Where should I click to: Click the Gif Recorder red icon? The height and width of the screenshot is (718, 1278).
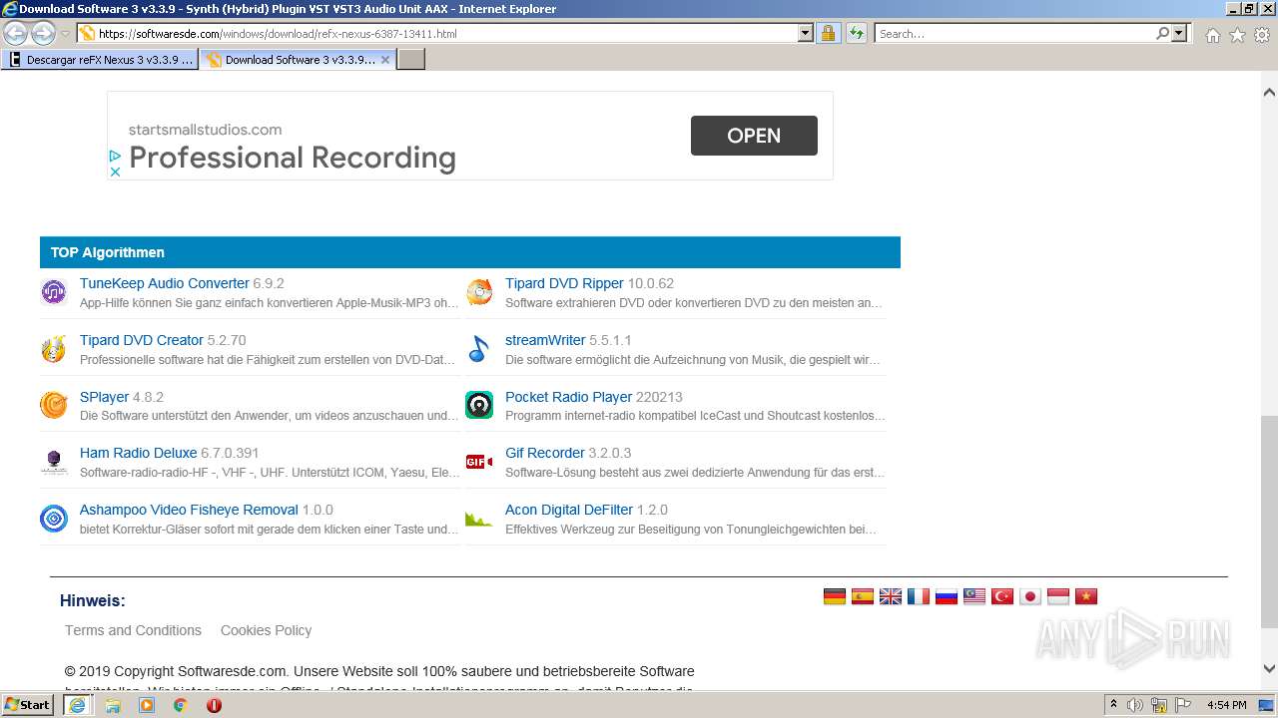click(479, 462)
